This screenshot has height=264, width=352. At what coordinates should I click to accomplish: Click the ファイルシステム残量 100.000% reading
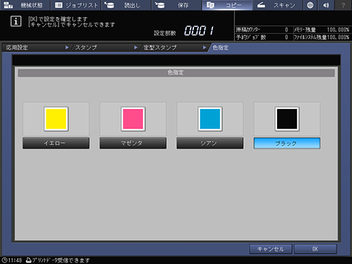tap(338, 37)
